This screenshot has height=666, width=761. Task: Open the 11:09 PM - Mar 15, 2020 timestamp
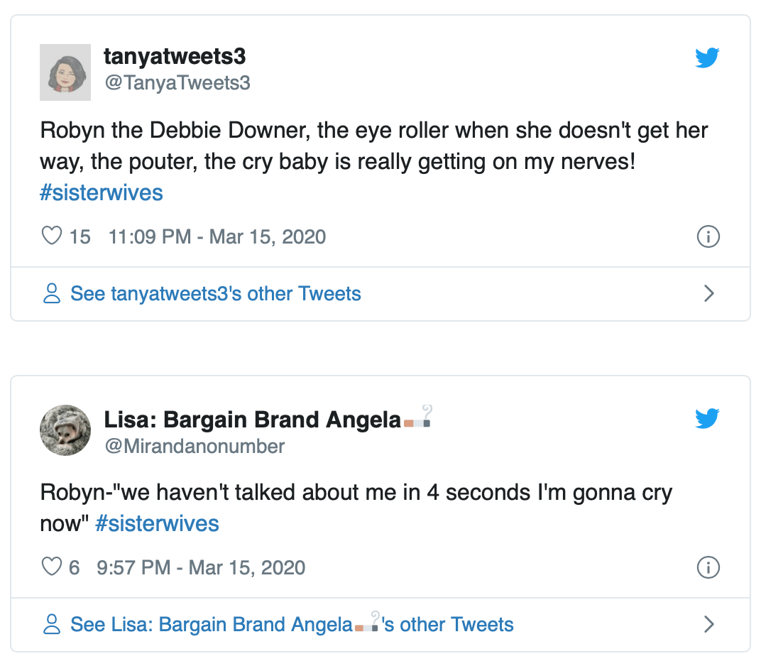coord(217,236)
